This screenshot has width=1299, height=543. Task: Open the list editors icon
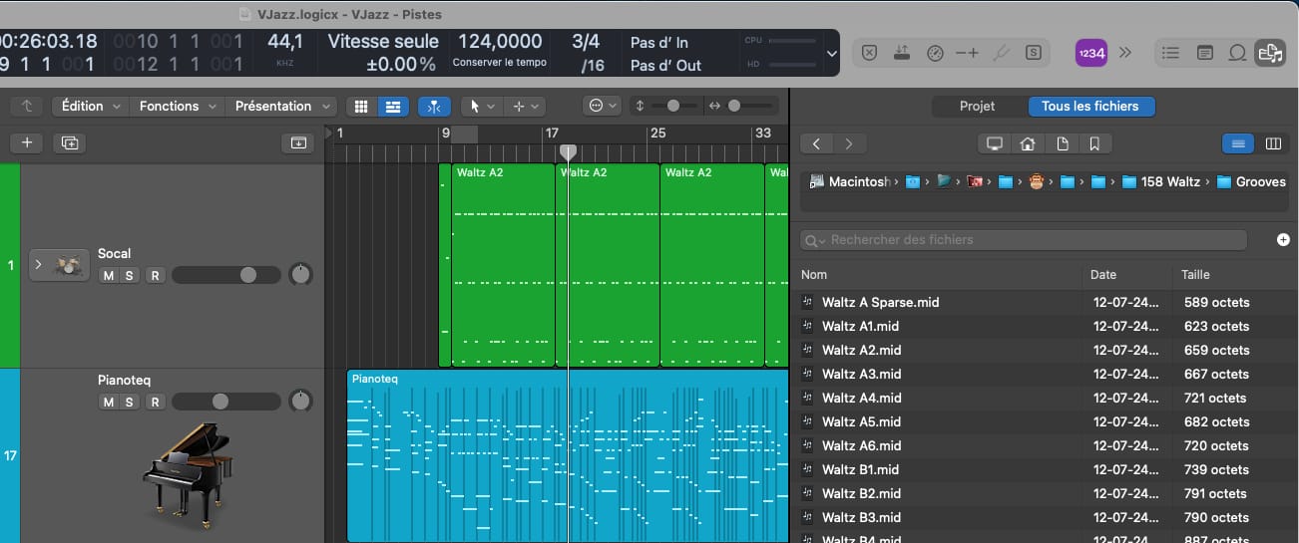[x=1171, y=53]
